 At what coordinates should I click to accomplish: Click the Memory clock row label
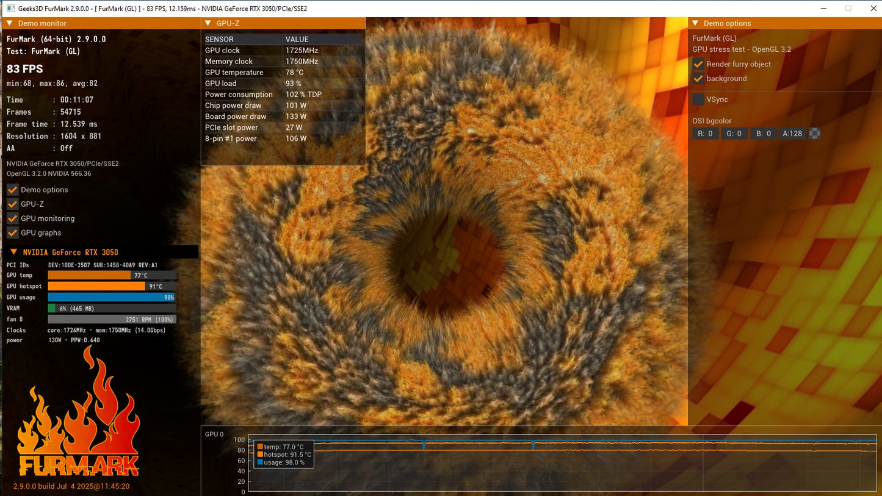(x=229, y=62)
